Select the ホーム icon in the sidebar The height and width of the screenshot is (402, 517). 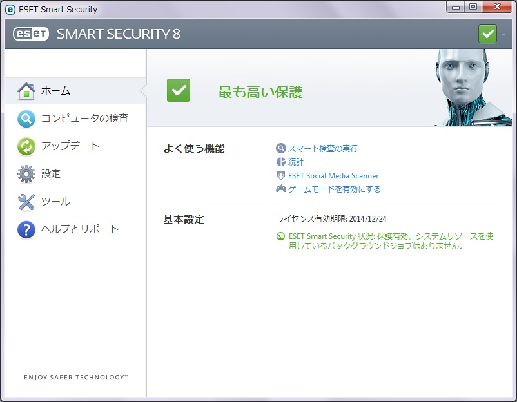pyautogui.click(x=26, y=91)
